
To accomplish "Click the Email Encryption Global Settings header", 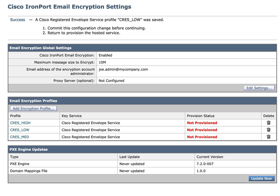I will (x=40, y=48).
